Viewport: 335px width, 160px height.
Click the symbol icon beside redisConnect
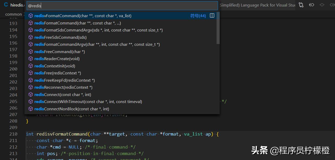(x=30, y=94)
